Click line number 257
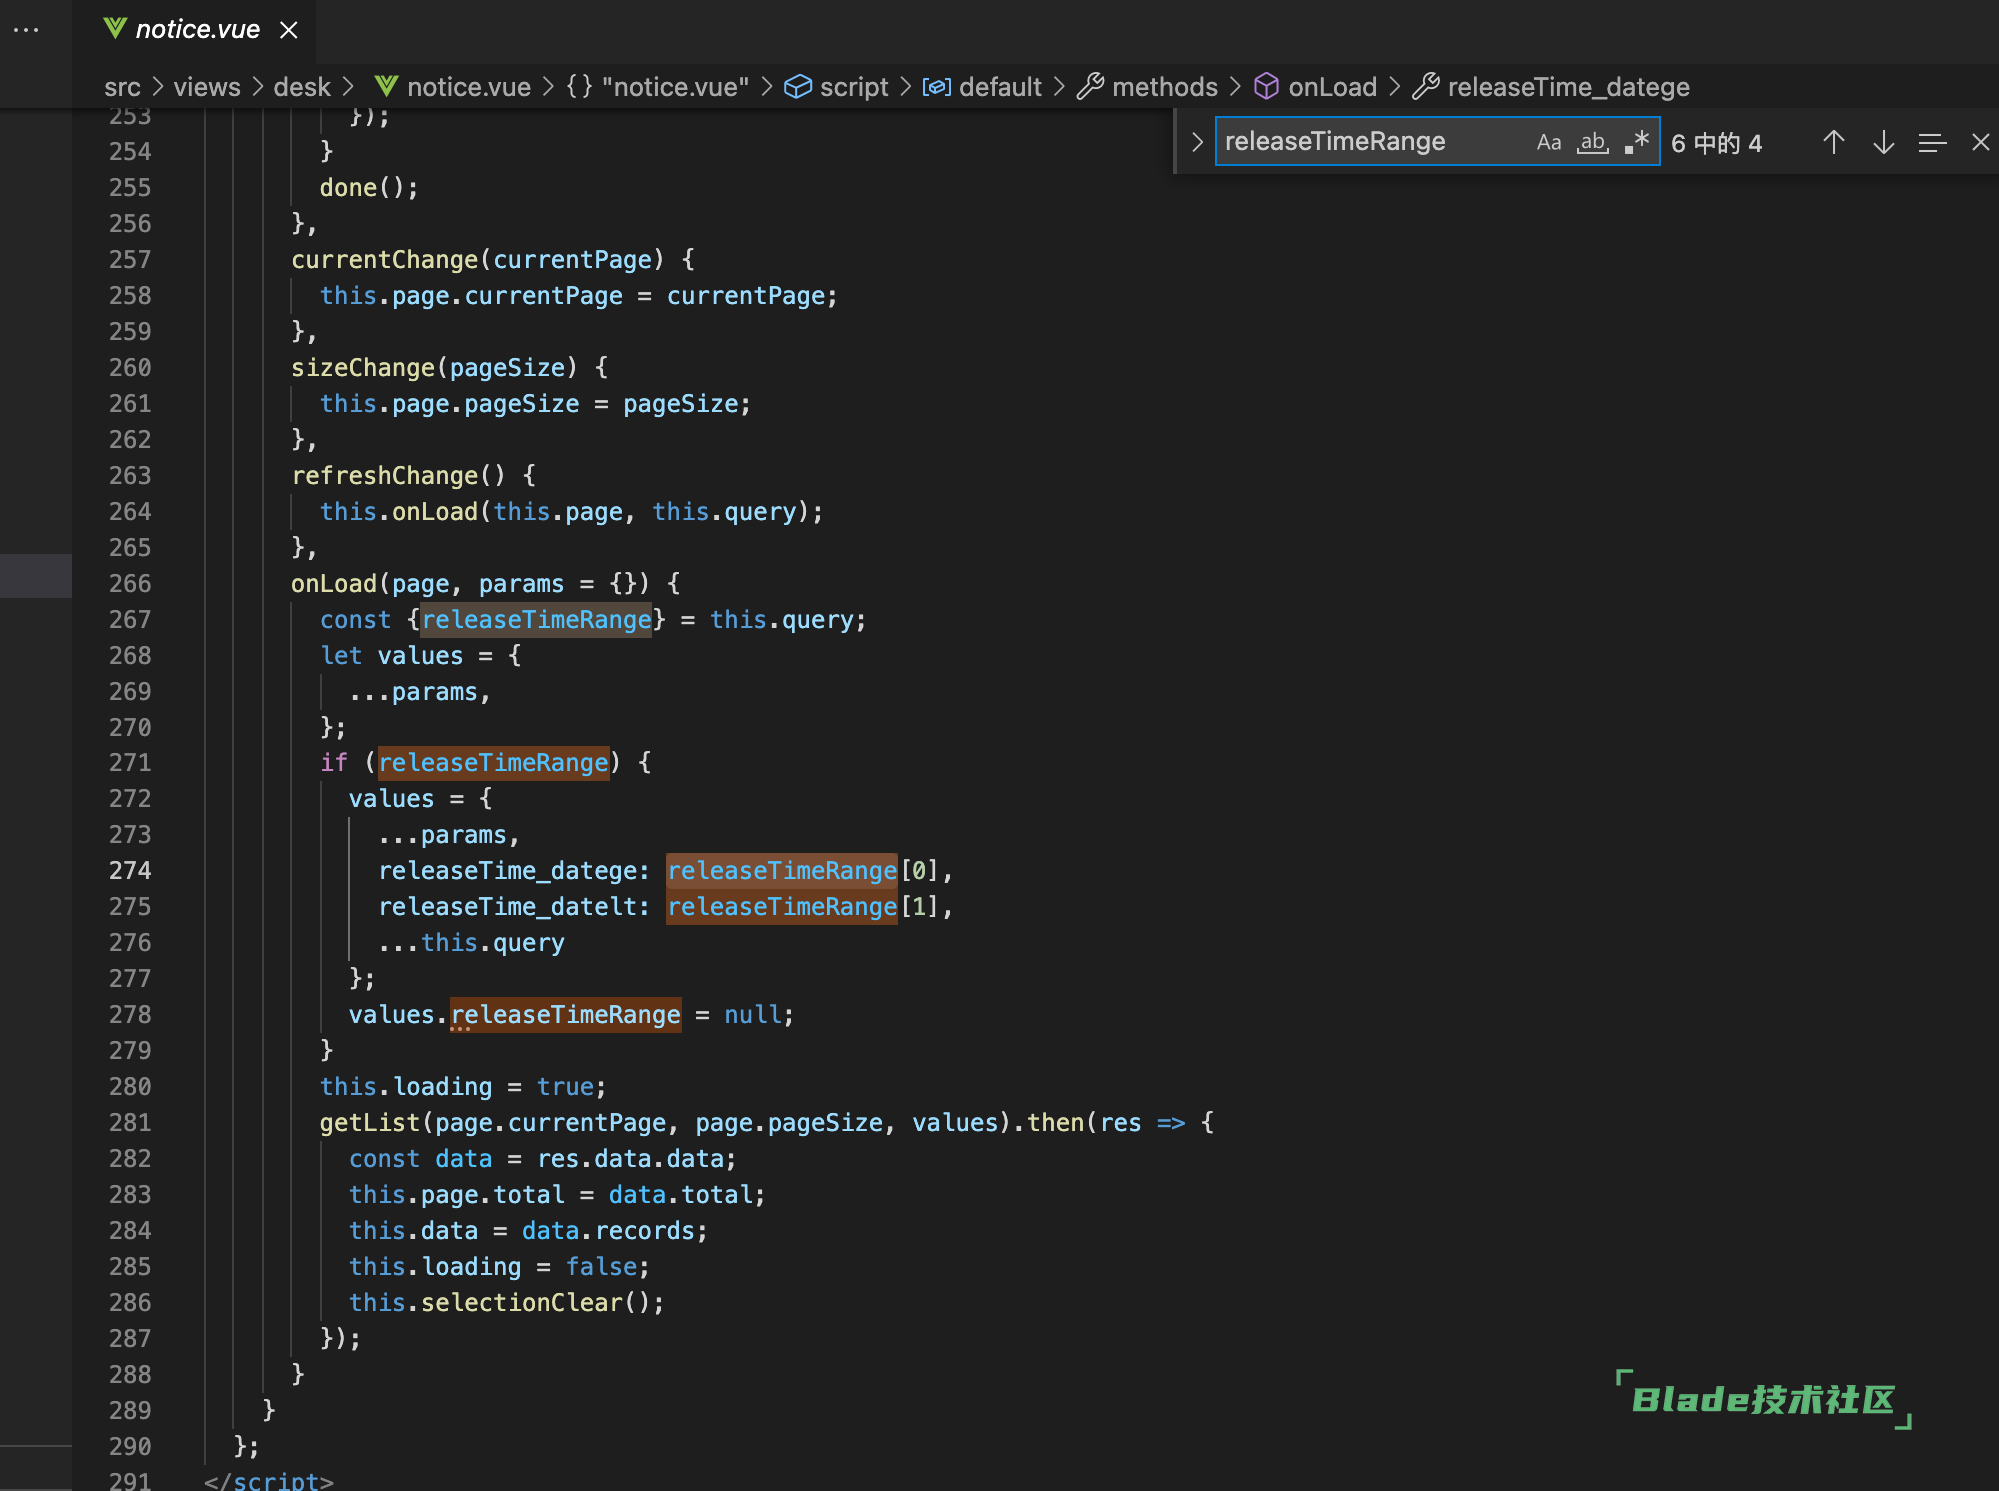Image resolution: width=1999 pixels, height=1491 pixels. (x=130, y=259)
